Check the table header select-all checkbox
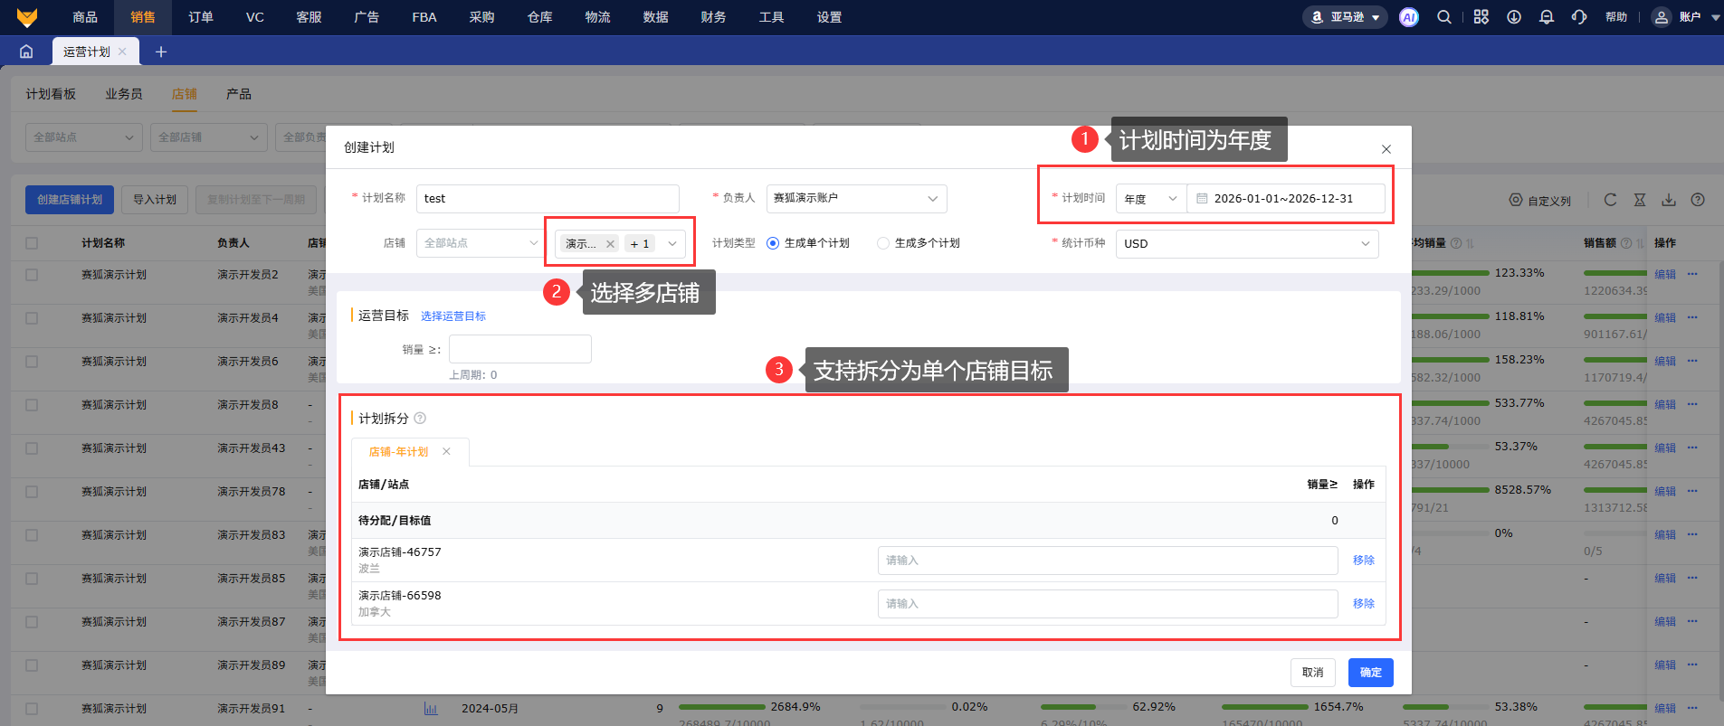This screenshot has width=1724, height=726. click(32, 243)
